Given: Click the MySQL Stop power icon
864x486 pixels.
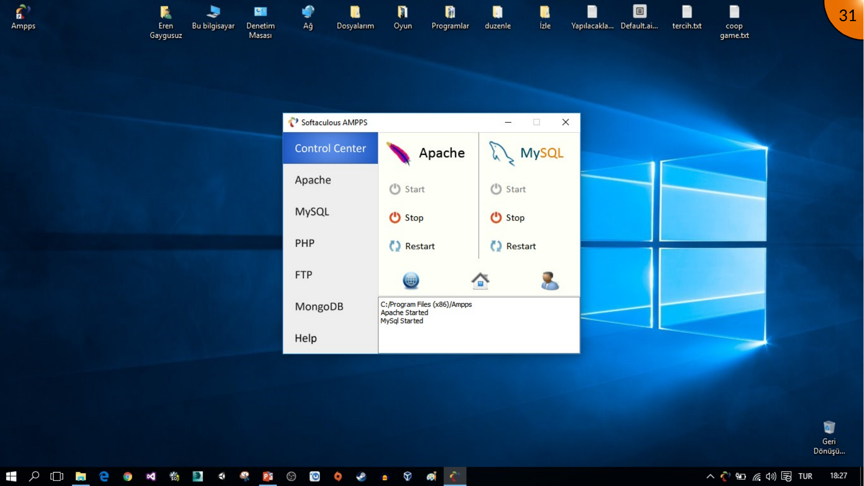Looking at the screenshot, I should click(x=496, y=217).
